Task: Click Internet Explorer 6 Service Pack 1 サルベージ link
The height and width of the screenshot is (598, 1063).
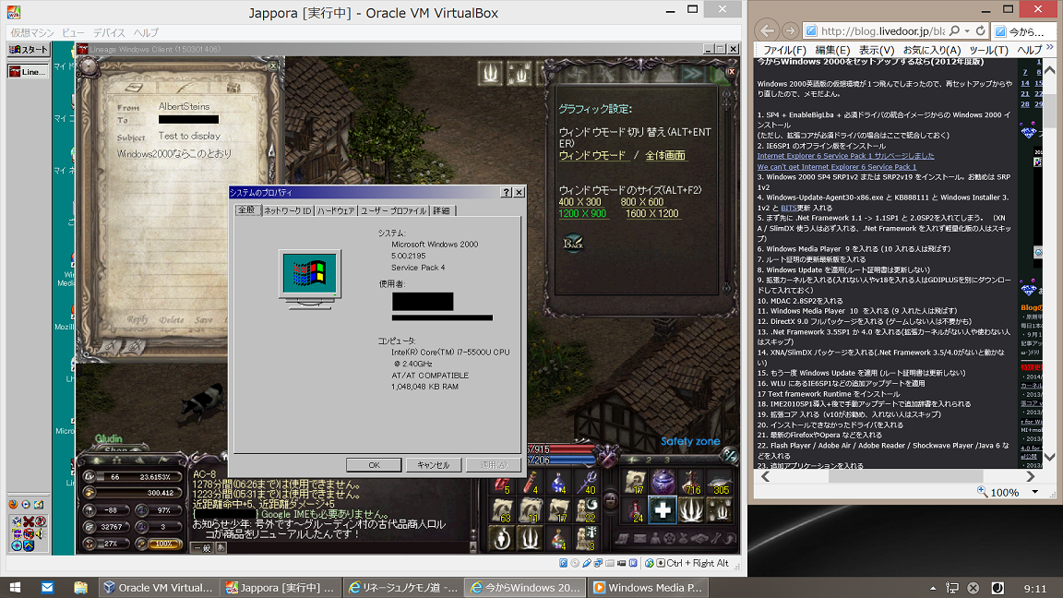Action: tap(845, 156)
